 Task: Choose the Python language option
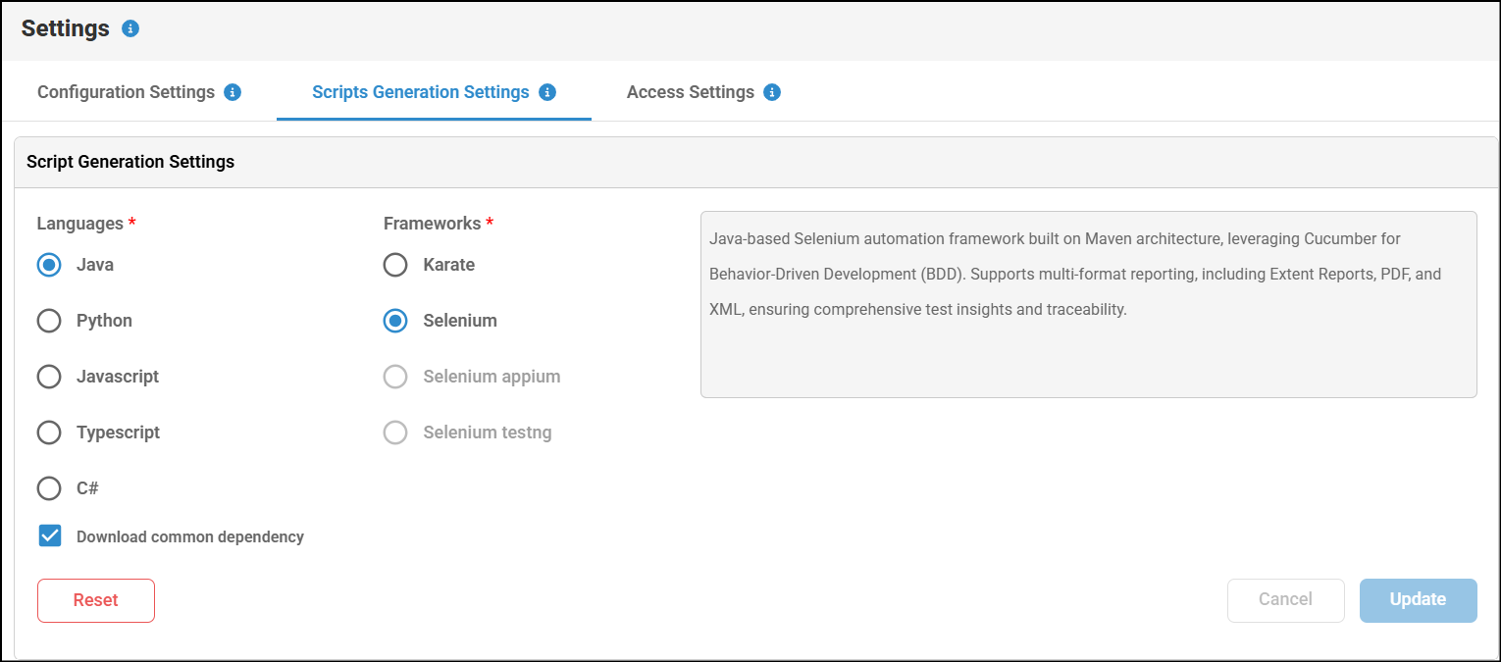[49, 321]
